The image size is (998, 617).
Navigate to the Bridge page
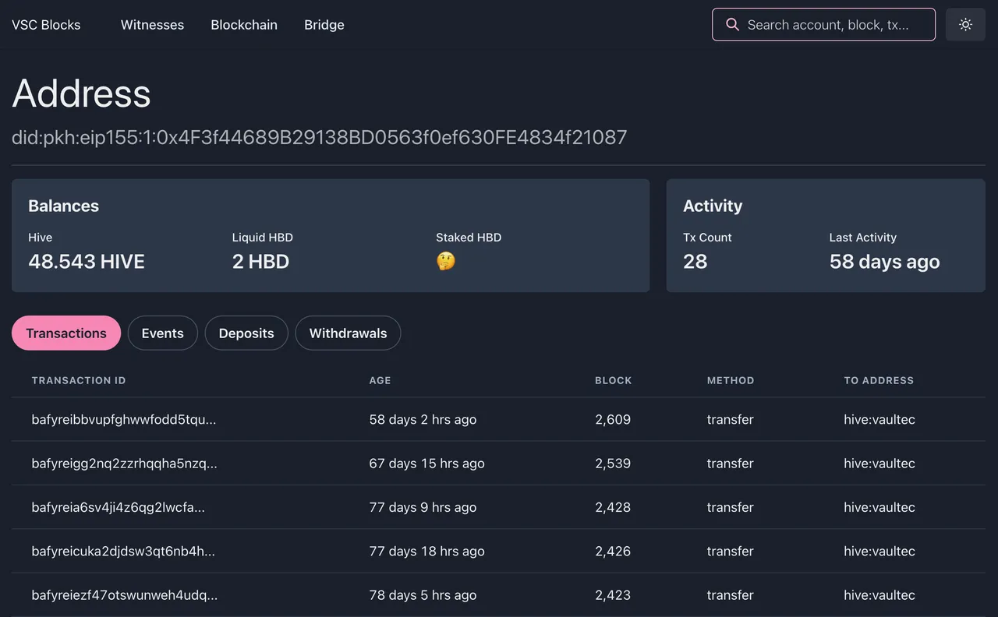coord(324,25)
